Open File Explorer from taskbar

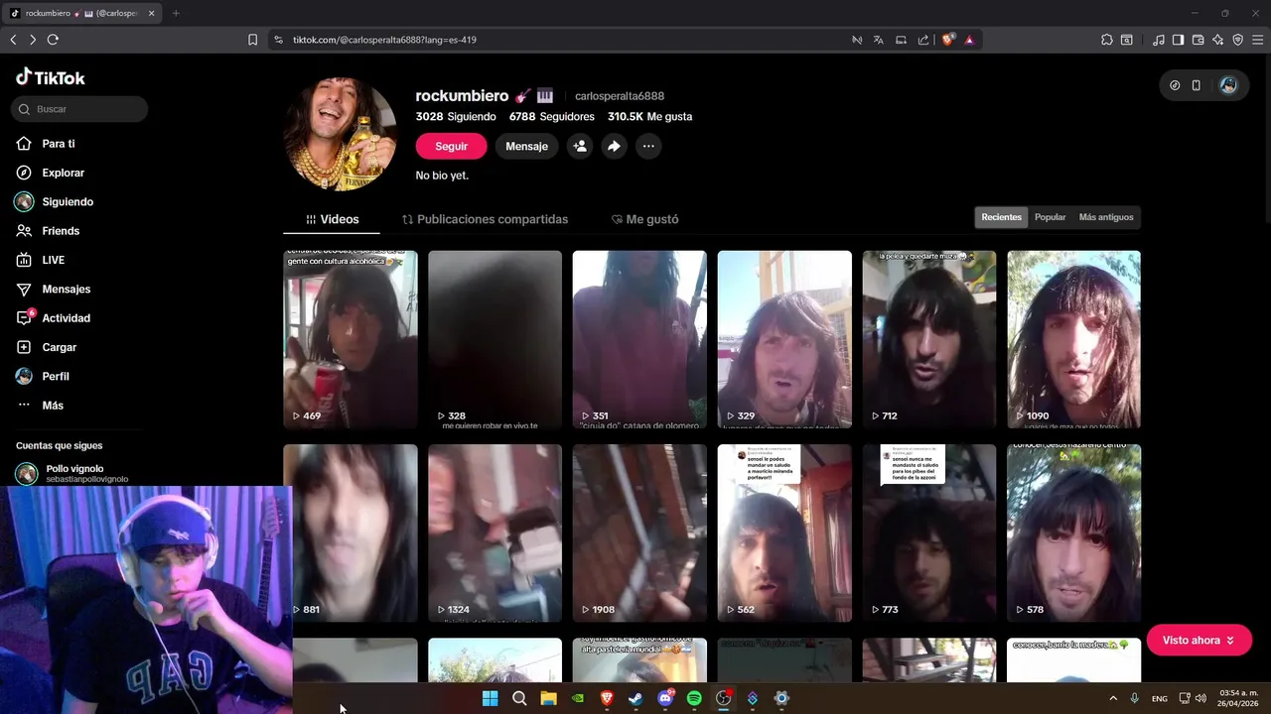click(548, 698)
